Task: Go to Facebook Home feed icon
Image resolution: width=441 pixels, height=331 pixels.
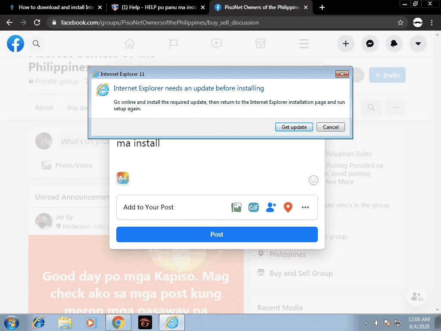Action: [x=130, y=44]
